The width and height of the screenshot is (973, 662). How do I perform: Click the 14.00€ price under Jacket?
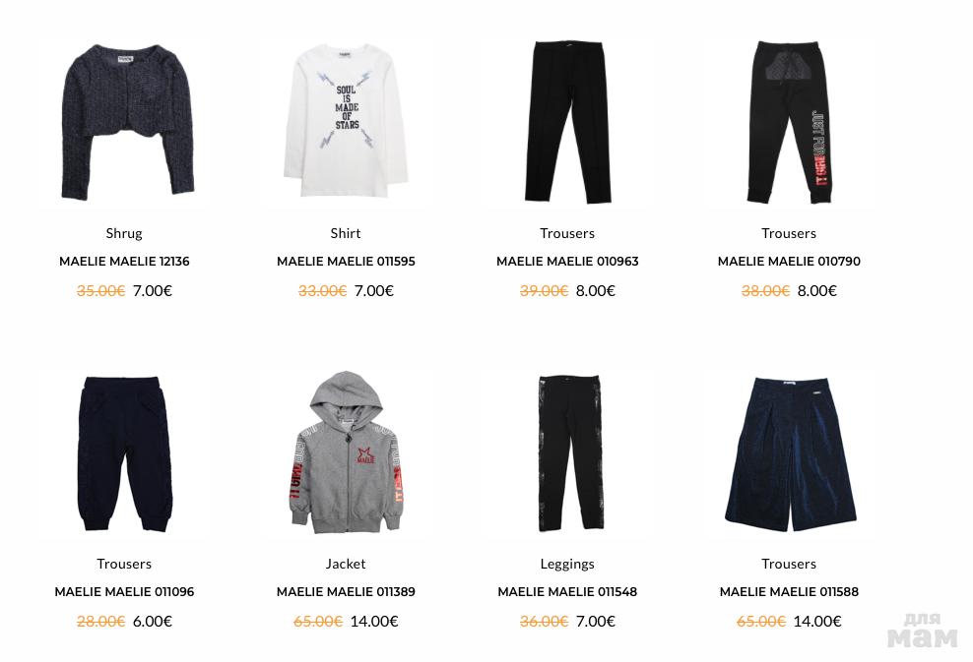click(x=374, y=621)
